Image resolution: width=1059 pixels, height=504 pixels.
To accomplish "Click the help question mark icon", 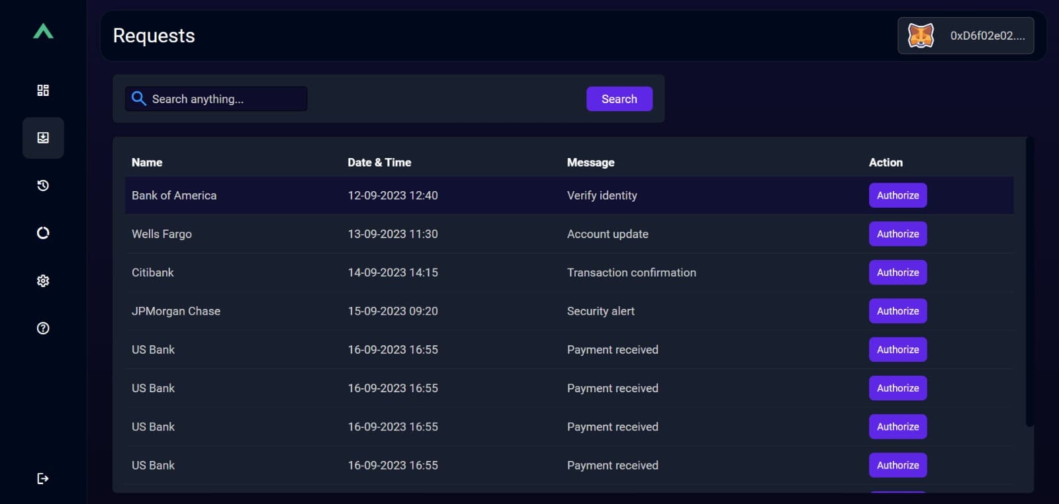I will [42, 327].
